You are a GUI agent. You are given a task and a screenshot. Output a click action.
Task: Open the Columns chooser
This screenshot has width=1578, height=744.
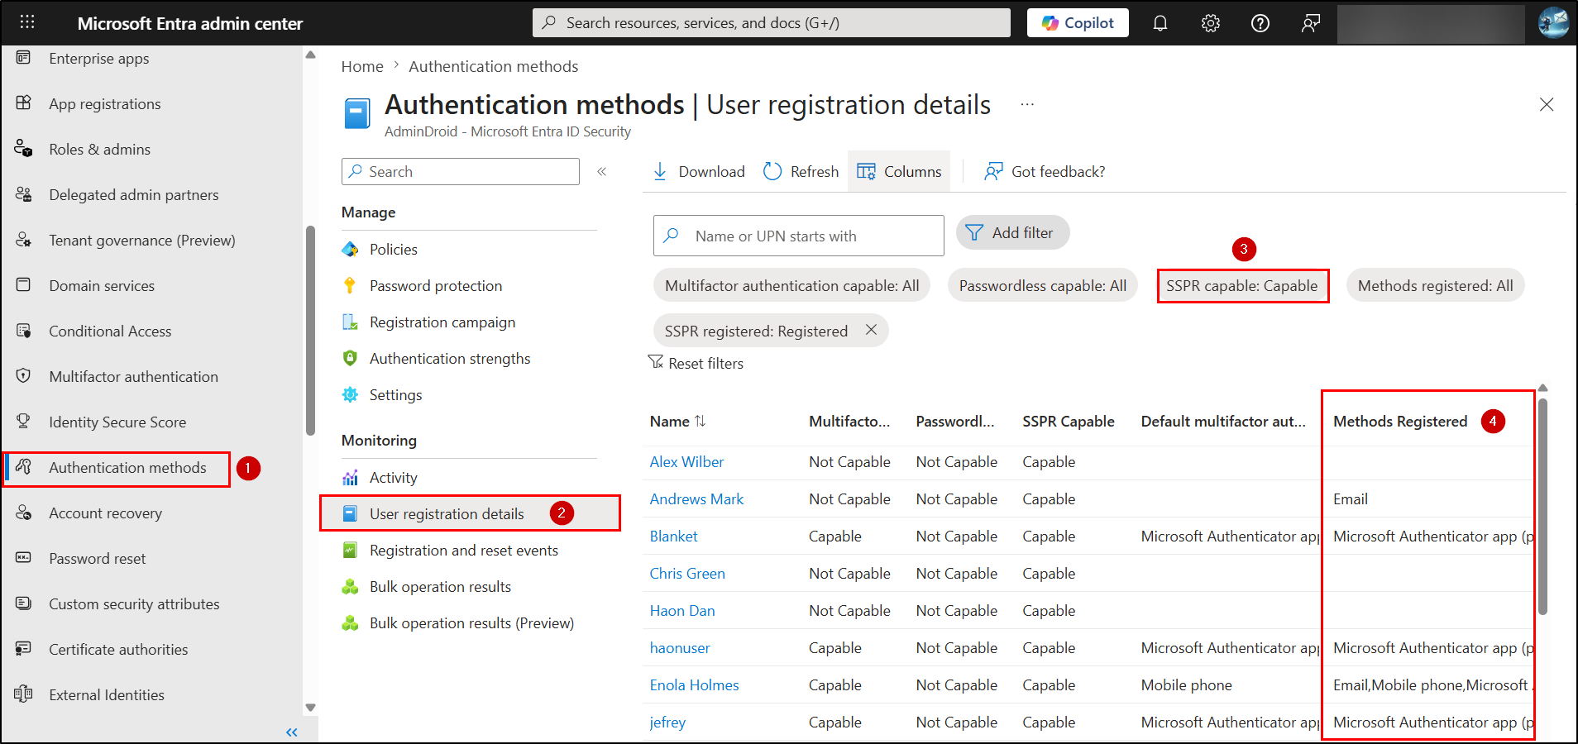(899, 172)
